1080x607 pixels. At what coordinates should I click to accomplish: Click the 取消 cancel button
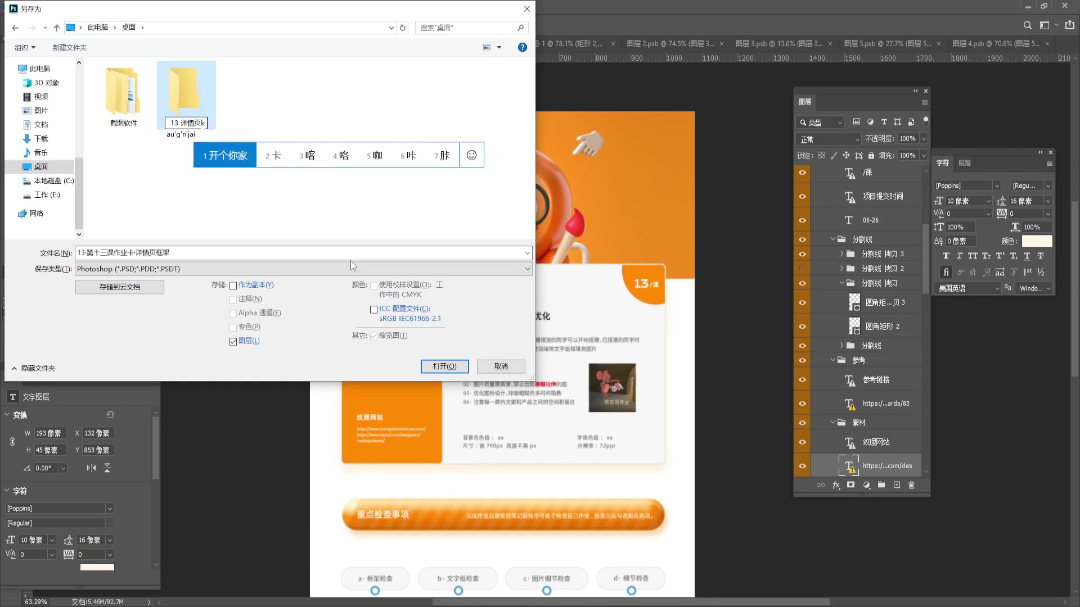[501, 366]
